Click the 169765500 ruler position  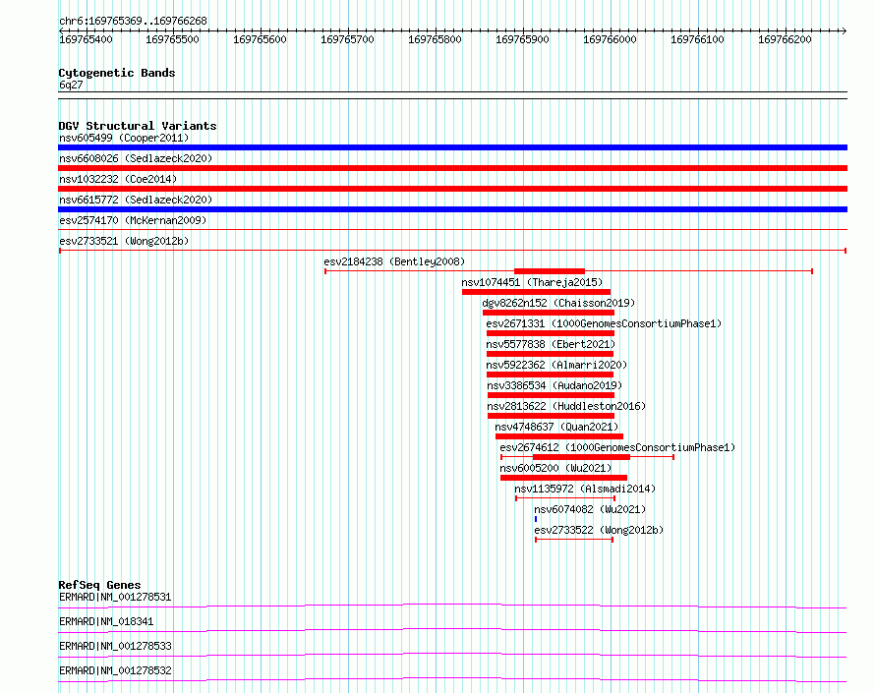pos(172,39)
